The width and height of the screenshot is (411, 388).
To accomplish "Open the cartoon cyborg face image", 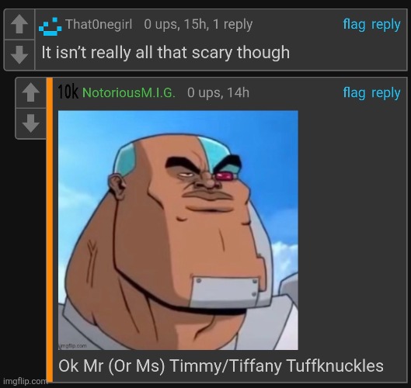I will point(178,230).
